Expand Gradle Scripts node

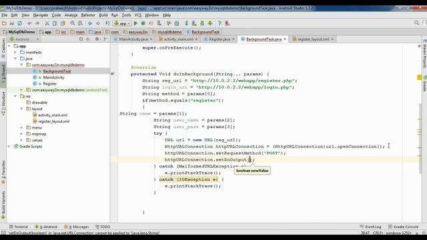9,147
